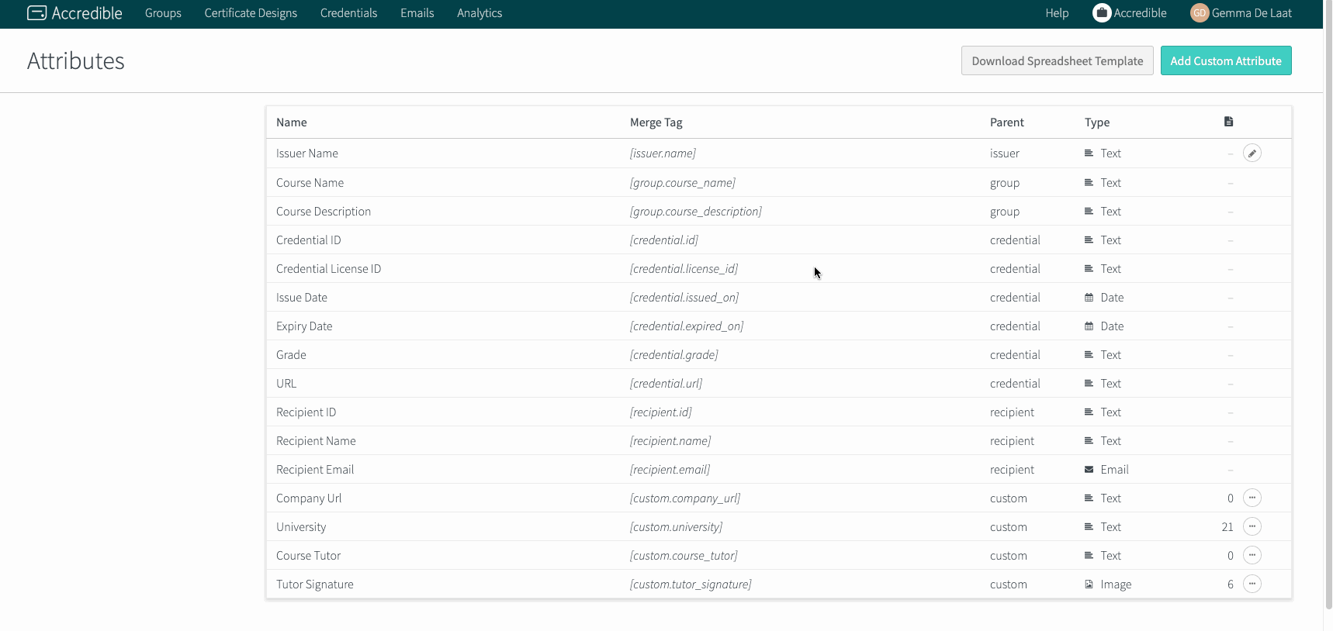Open the more options menu for University
The width and height of the screenshot is (1333, 631).
1252,527
